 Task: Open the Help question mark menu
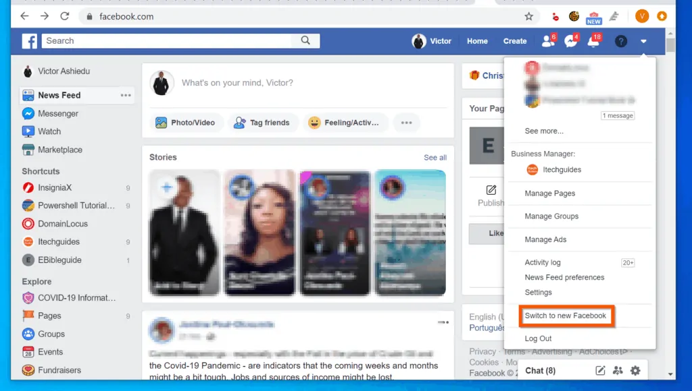[x=620, y=41]
